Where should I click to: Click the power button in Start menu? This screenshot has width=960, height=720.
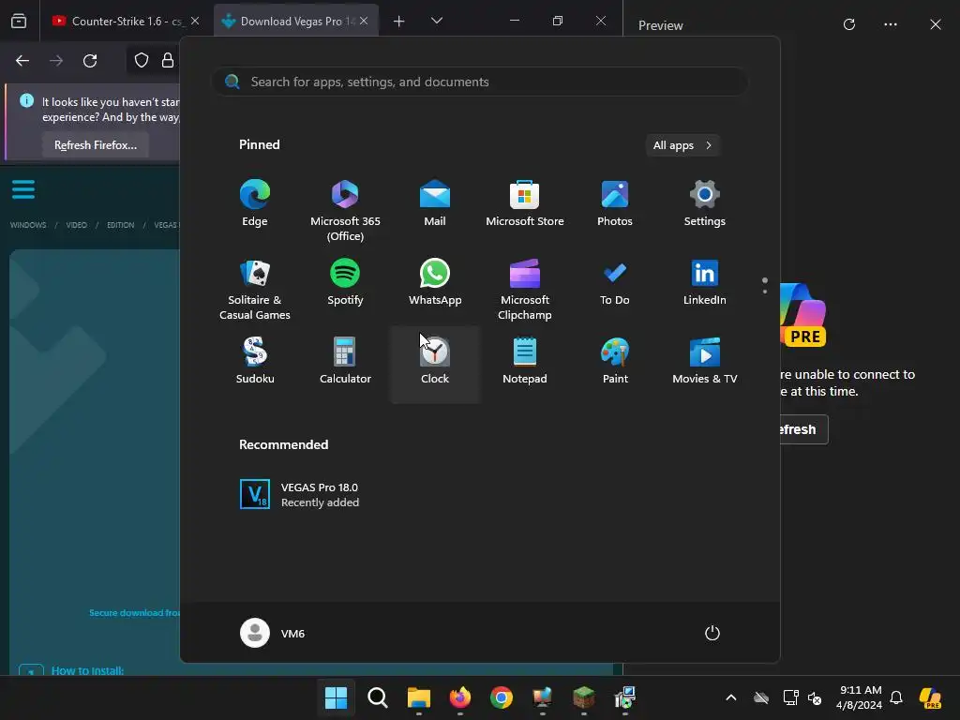712,633
